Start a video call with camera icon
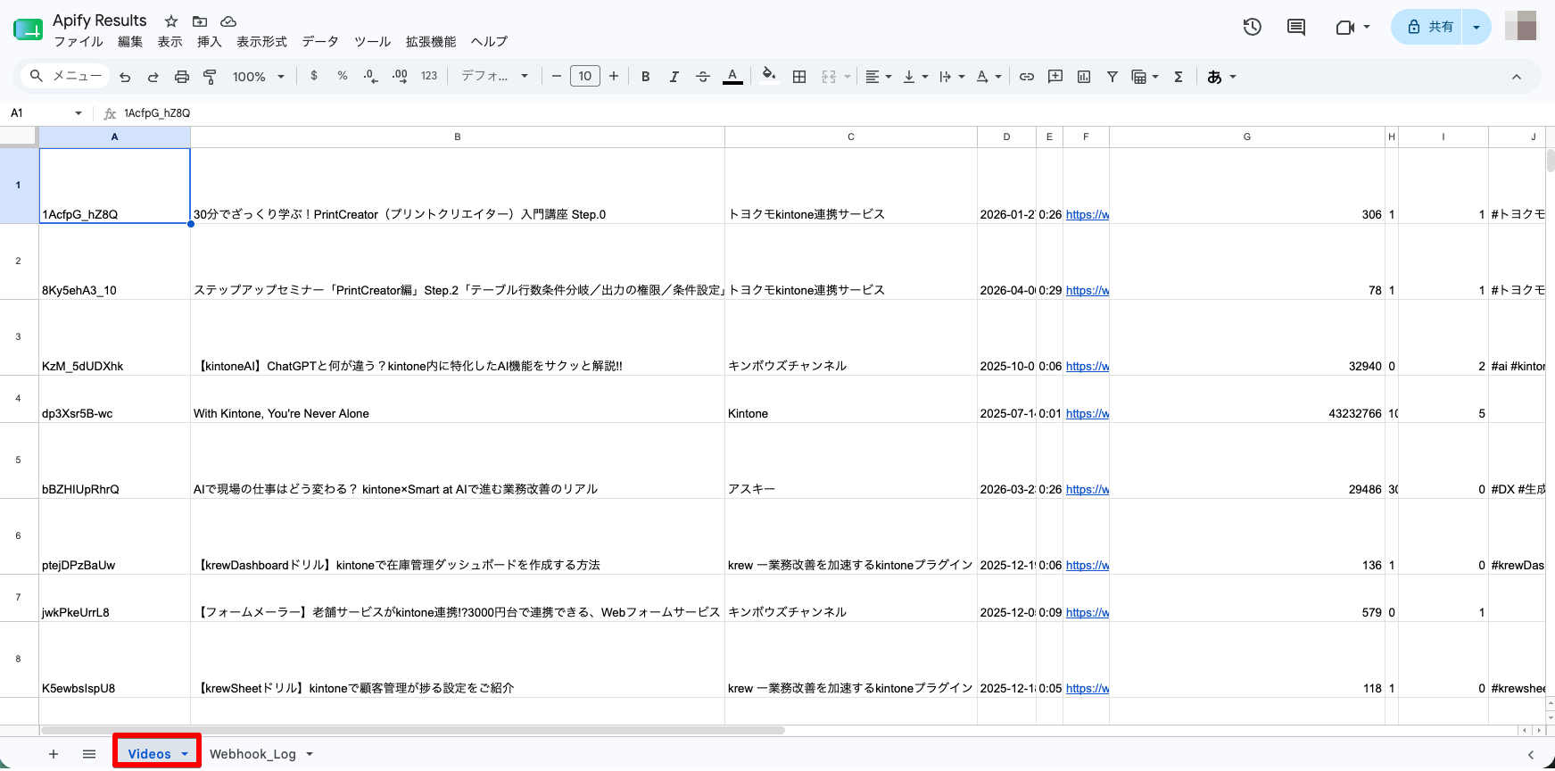 tap(1345, 27)
